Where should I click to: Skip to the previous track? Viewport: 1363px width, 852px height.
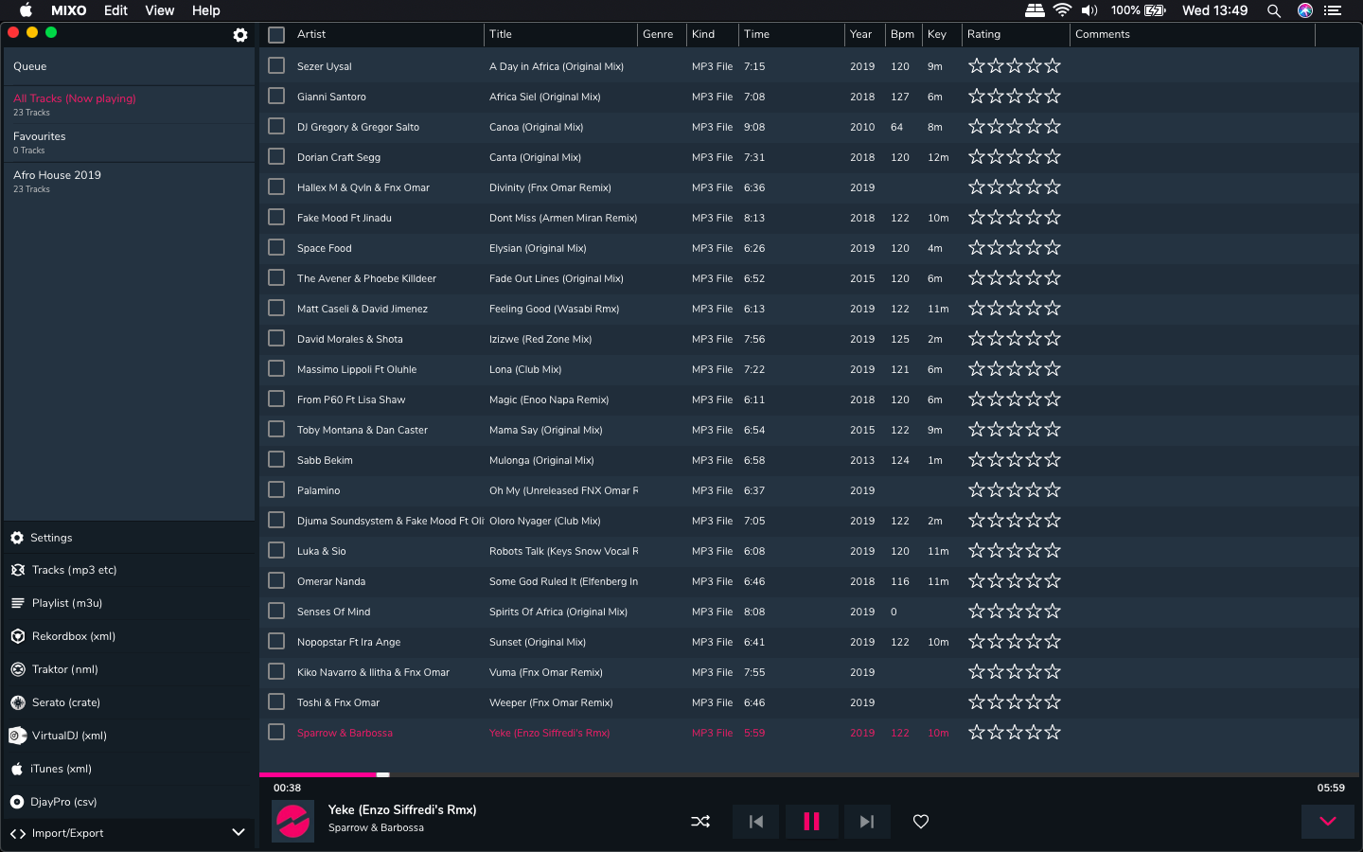(x=755, y=822)
